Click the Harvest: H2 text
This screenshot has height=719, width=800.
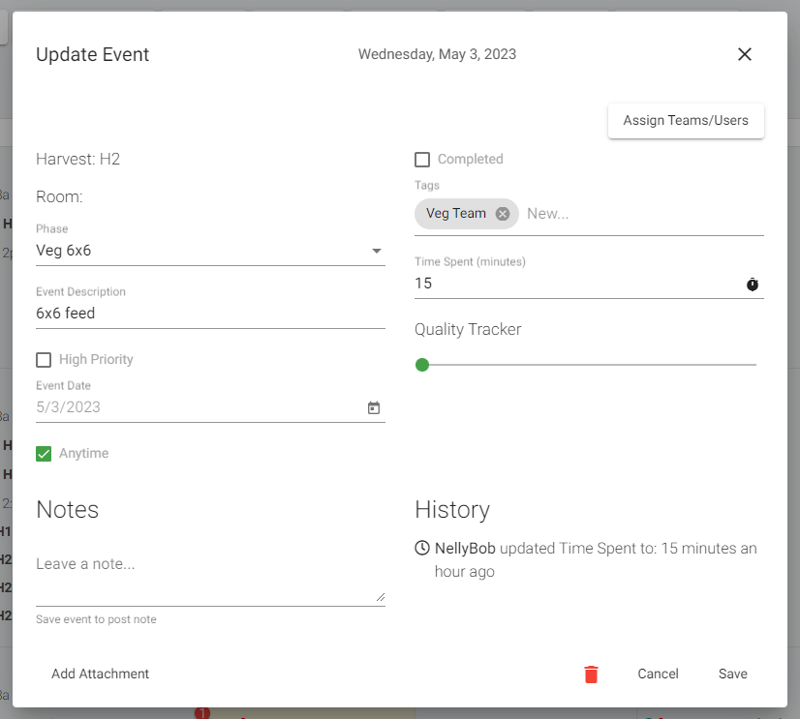(x=78, y=159)
